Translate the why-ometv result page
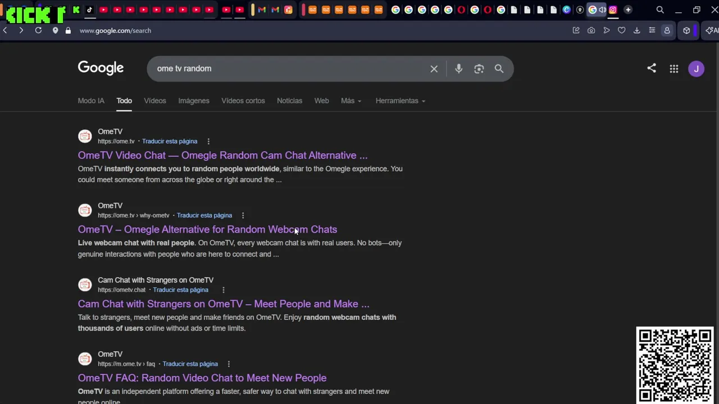This screenshot has height=404, width=719. coord(204,215)
